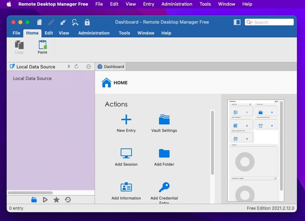Click New Entry plus action
Viewport: 305px width, 221px height.
126,123
